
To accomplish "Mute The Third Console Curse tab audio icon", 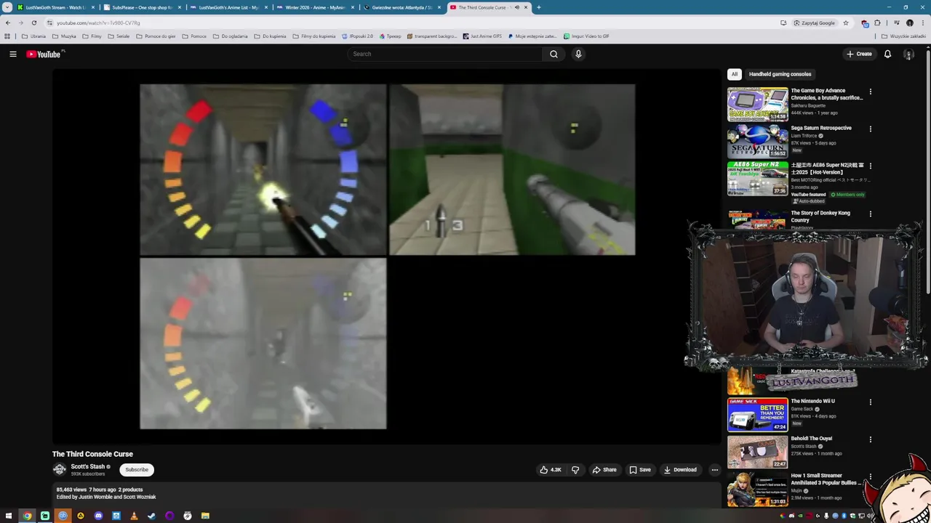I will (x=516, y=7).
